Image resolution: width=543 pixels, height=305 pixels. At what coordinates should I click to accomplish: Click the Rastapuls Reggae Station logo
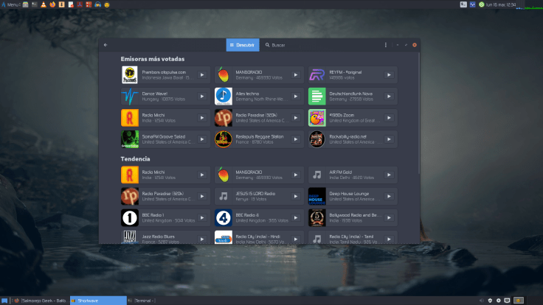(x=224, y=139)
